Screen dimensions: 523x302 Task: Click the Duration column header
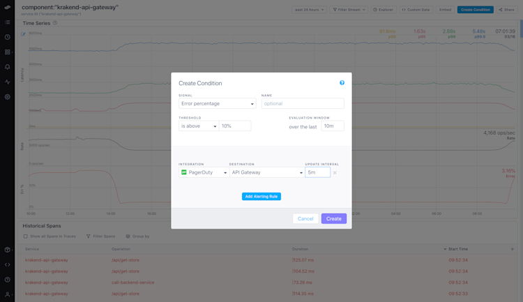pyautogui.click(x=300, y=249)
